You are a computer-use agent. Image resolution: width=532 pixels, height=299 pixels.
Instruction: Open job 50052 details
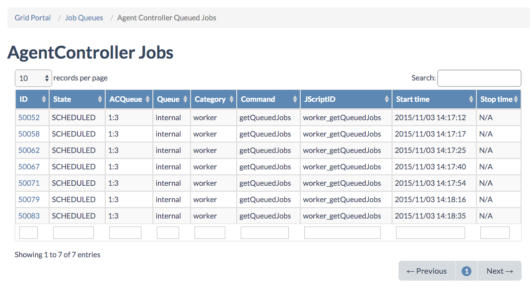coord(29,118)
